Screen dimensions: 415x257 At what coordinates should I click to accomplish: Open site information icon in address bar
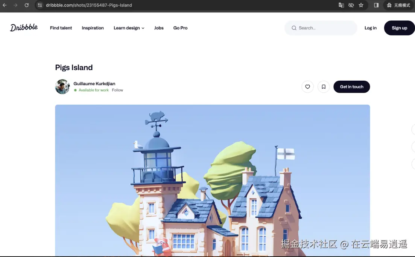40,5
